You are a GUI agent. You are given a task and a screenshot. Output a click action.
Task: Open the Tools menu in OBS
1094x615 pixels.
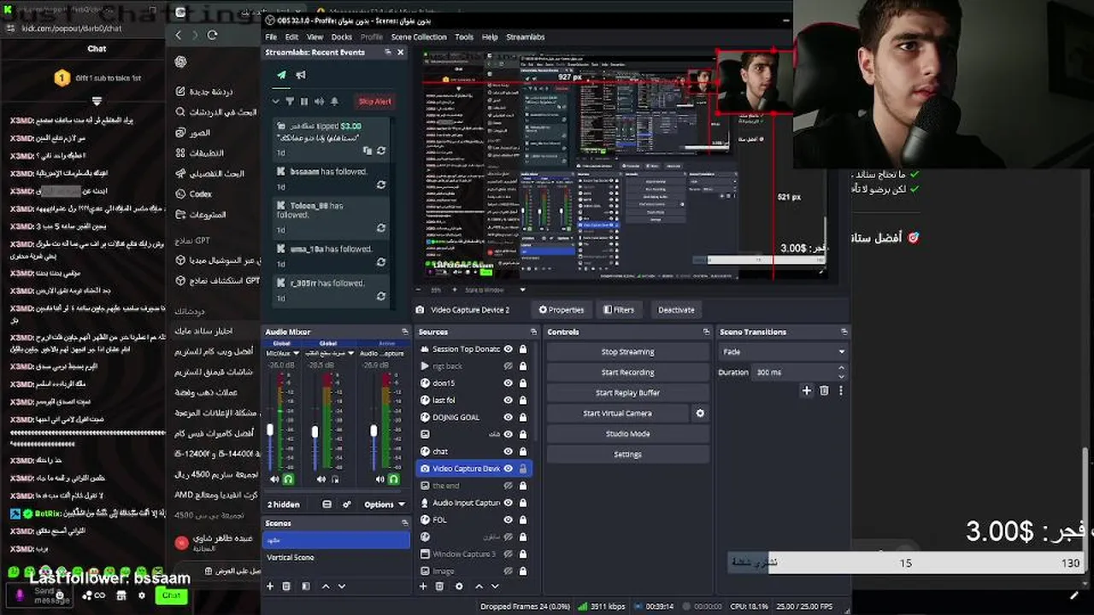464,38
